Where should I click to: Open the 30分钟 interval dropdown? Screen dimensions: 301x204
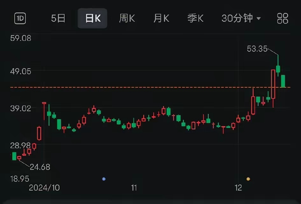(x=241, y=18)
